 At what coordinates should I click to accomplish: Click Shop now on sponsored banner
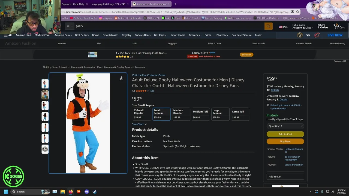(246, 55)
